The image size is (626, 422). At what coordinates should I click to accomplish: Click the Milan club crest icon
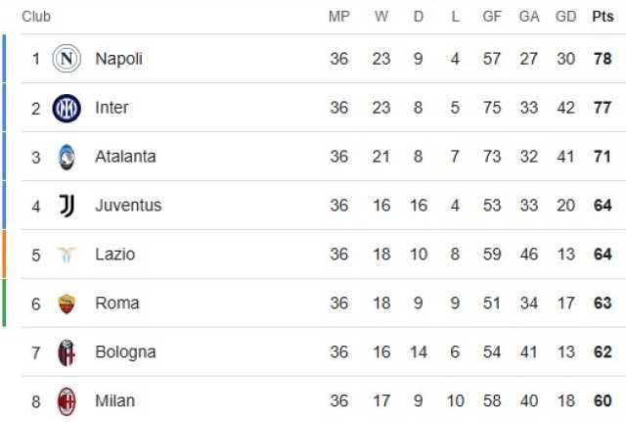(67, 401)
